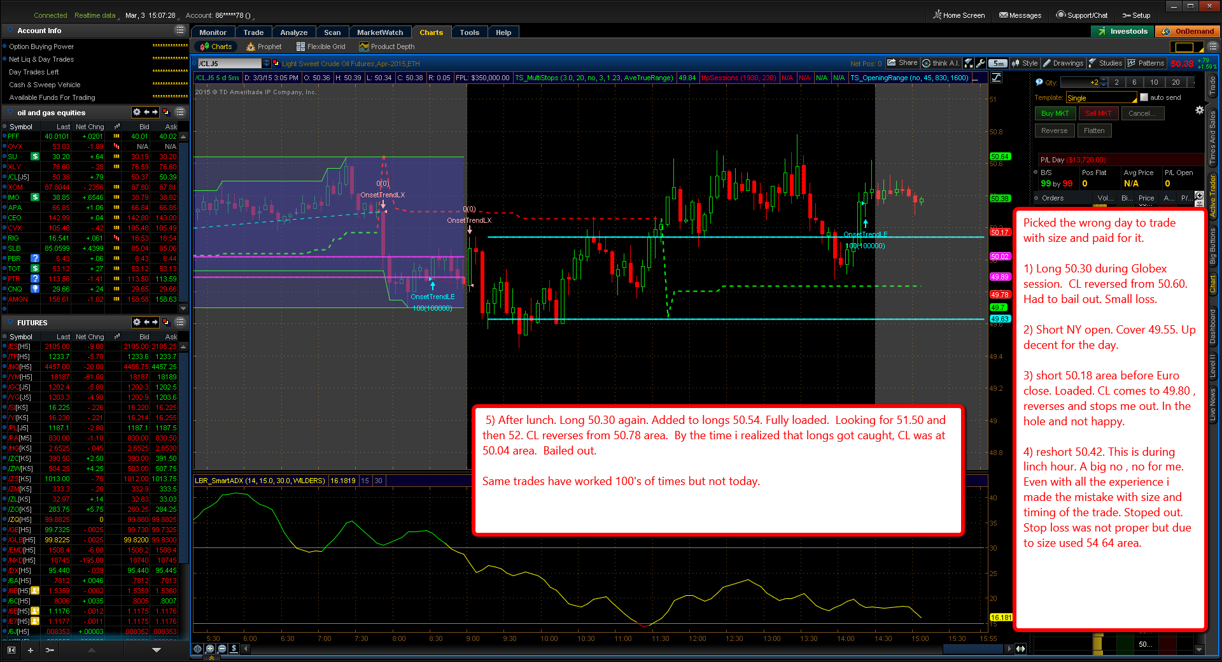Open think A.I. tool

pyautogui.click(x=941, y=63)
